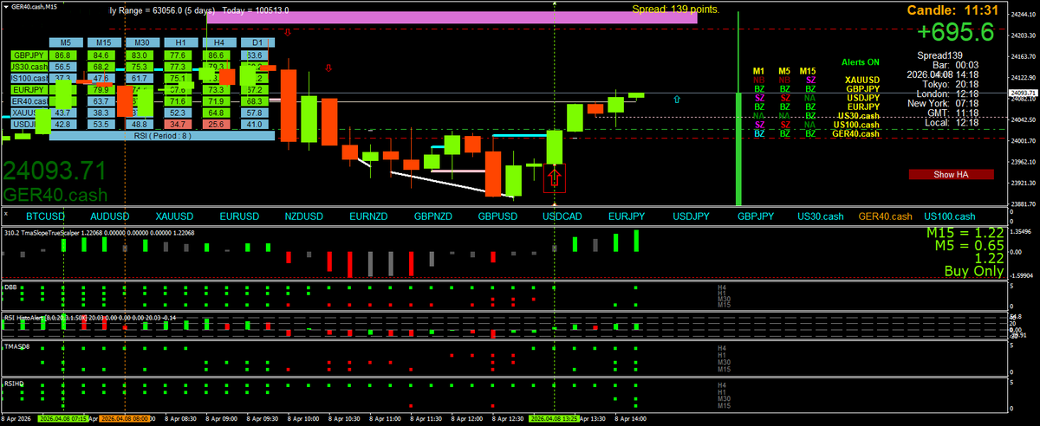Click the RSI ( Period : 8 ) bar

[162, 136]
